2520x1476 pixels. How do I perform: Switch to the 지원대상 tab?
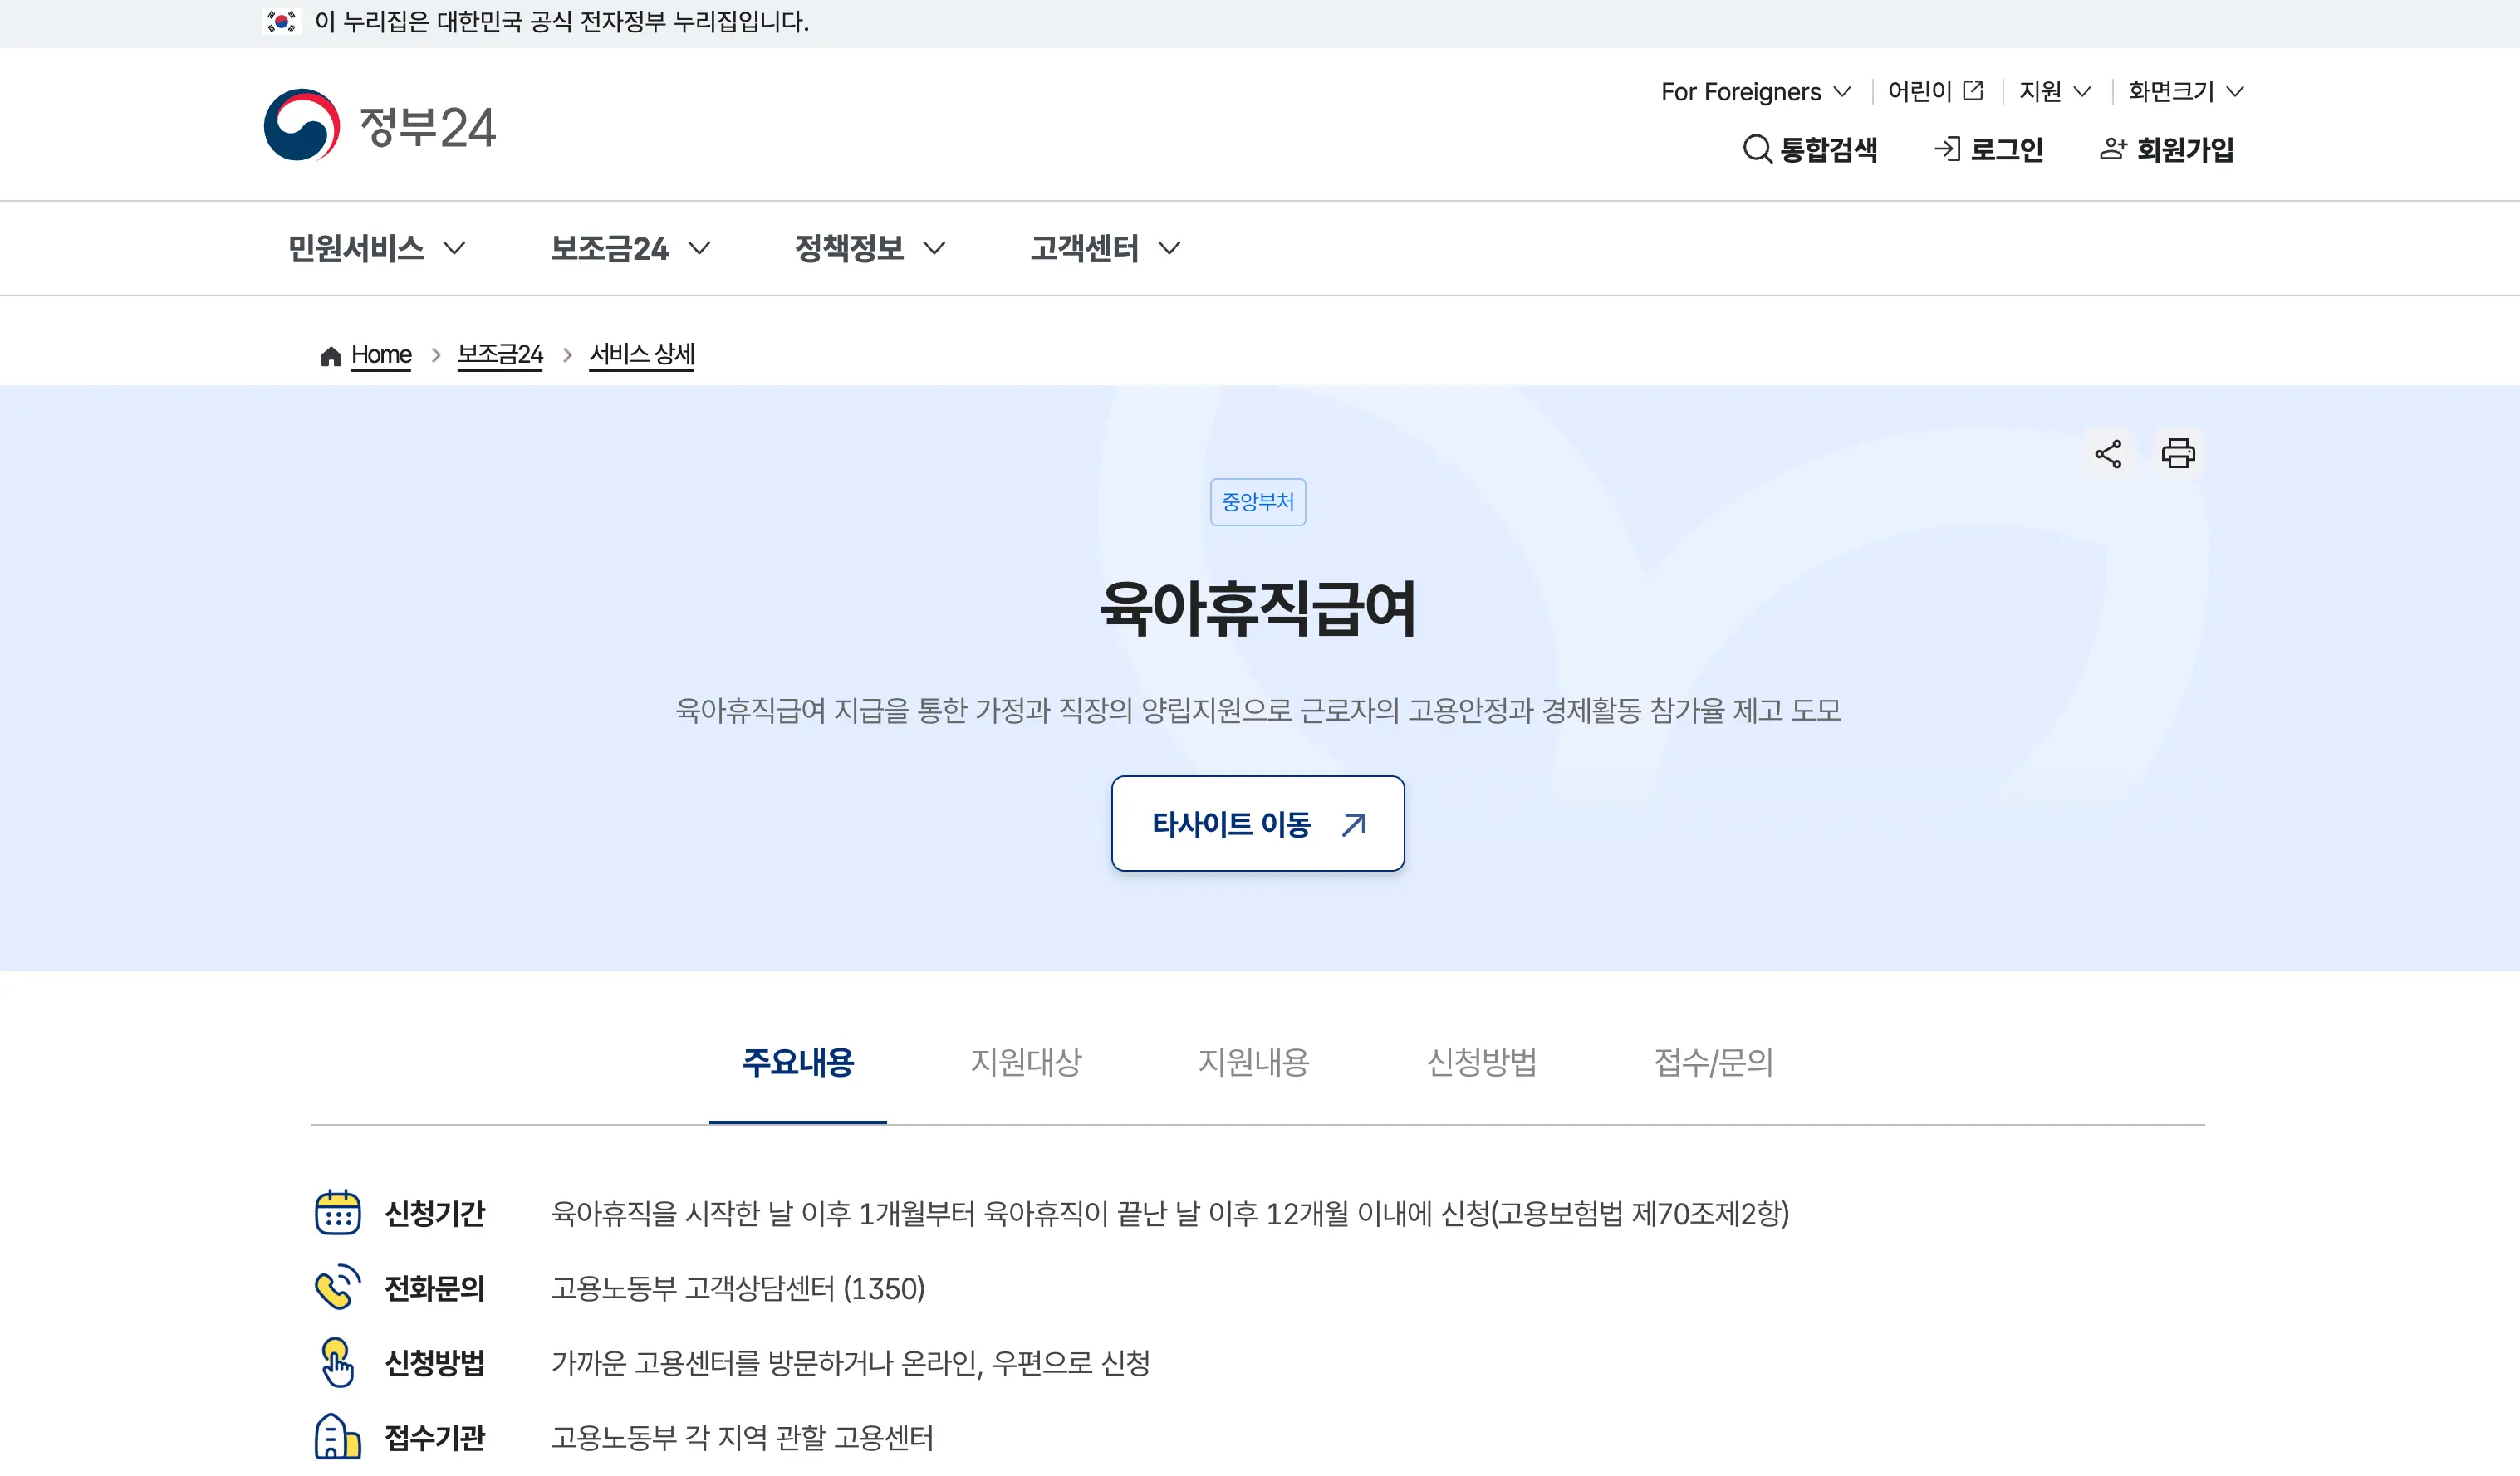[1025, 1061]
